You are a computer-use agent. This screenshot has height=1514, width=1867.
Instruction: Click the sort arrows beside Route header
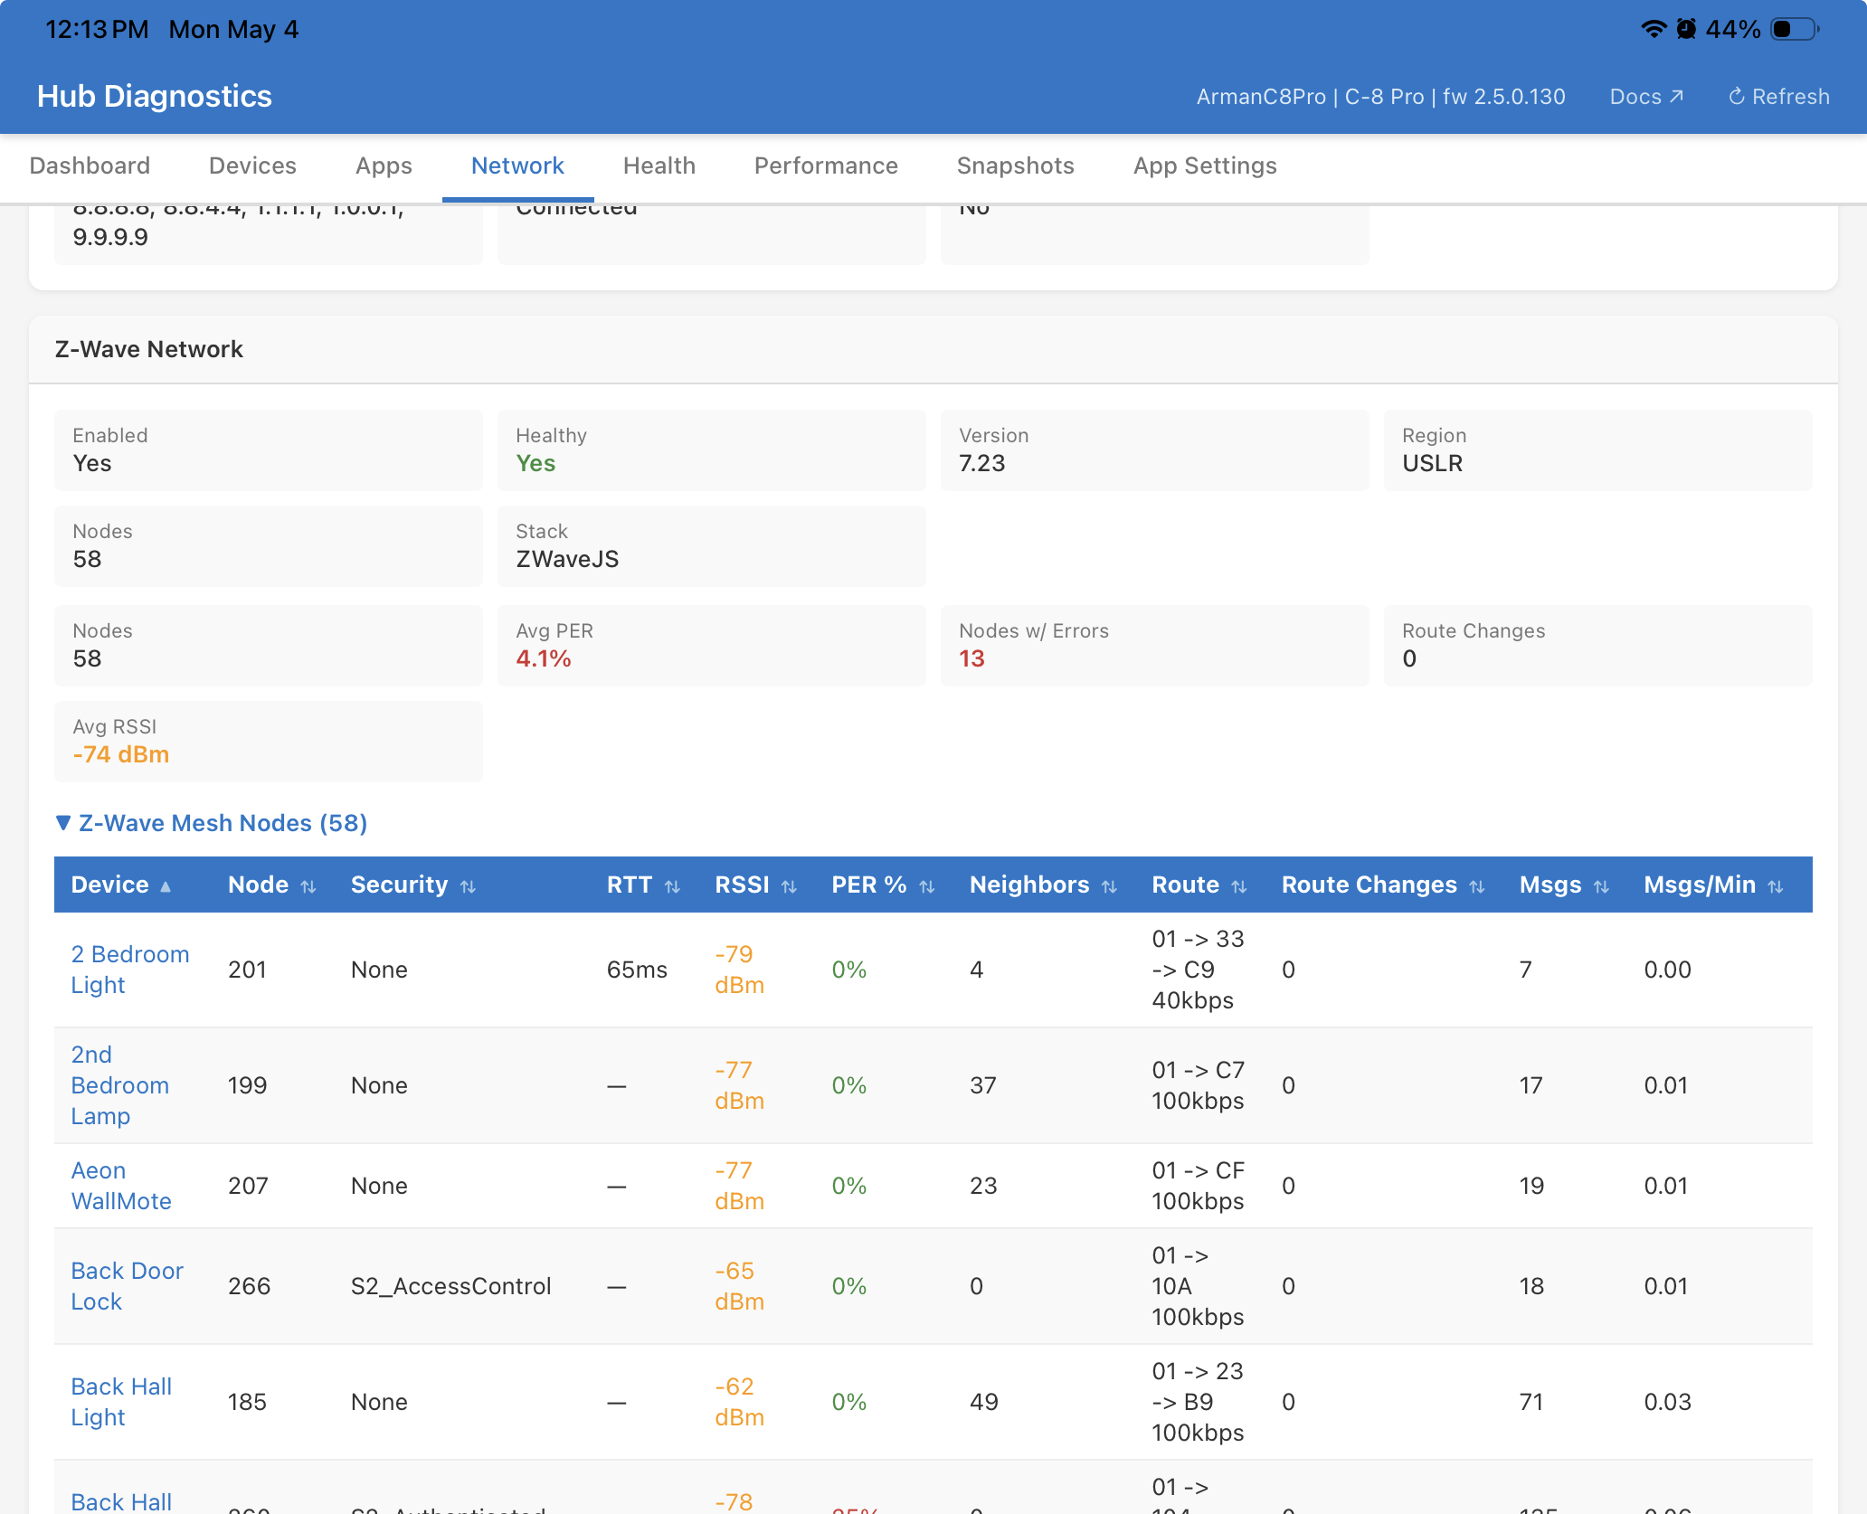pyautogui.click(x=1239, y=886)
